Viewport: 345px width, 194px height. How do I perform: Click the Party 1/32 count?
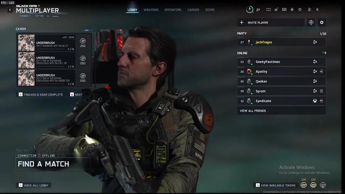(323, 34)
